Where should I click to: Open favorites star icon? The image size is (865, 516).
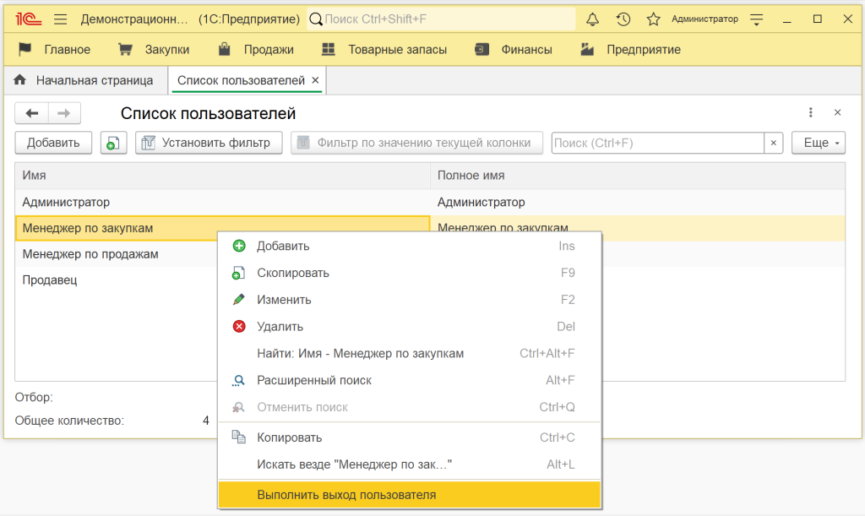pos(653,19)
